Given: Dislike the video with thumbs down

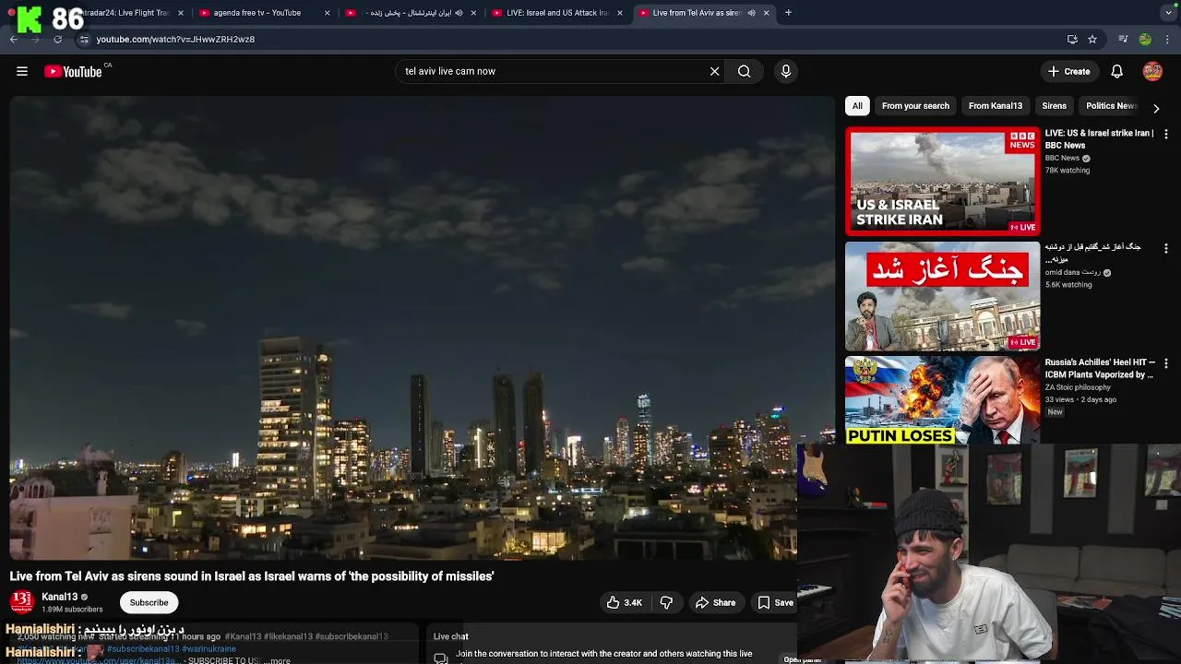Looking at the screenshot, I should point(666,602).
